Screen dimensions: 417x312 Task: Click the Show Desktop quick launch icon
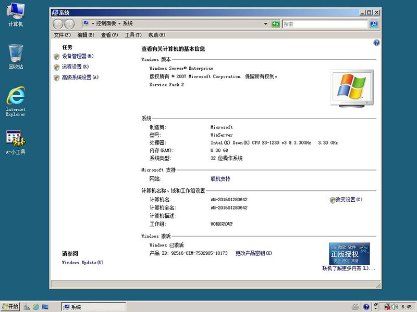point(45,307)
